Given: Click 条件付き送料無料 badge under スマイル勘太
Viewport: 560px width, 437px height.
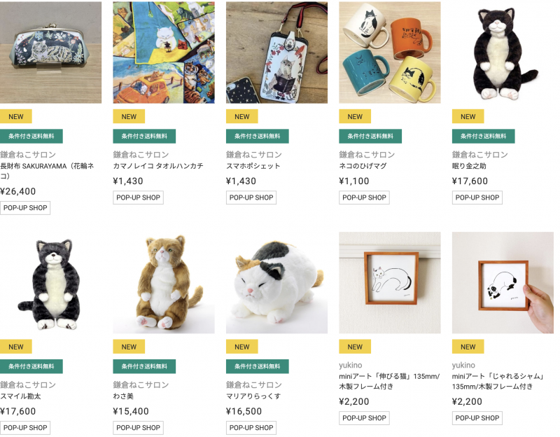Looking at the screenshot, I should coord(31,366).
